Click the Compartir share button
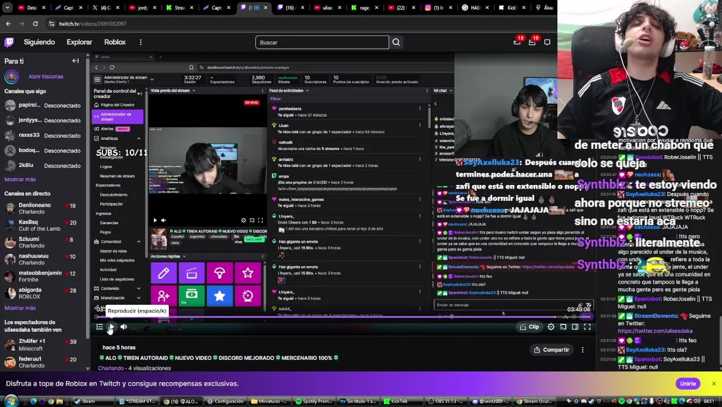Viewport: 722px width, 407px height. pos(552,350)
